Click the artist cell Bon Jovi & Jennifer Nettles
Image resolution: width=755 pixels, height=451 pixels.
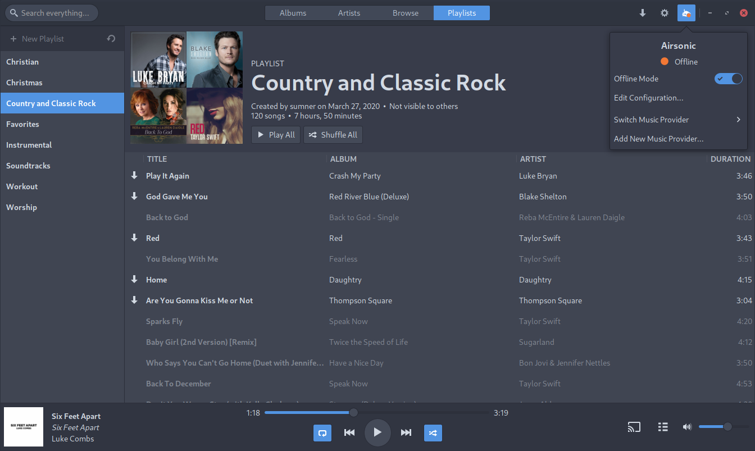point(565,363)
